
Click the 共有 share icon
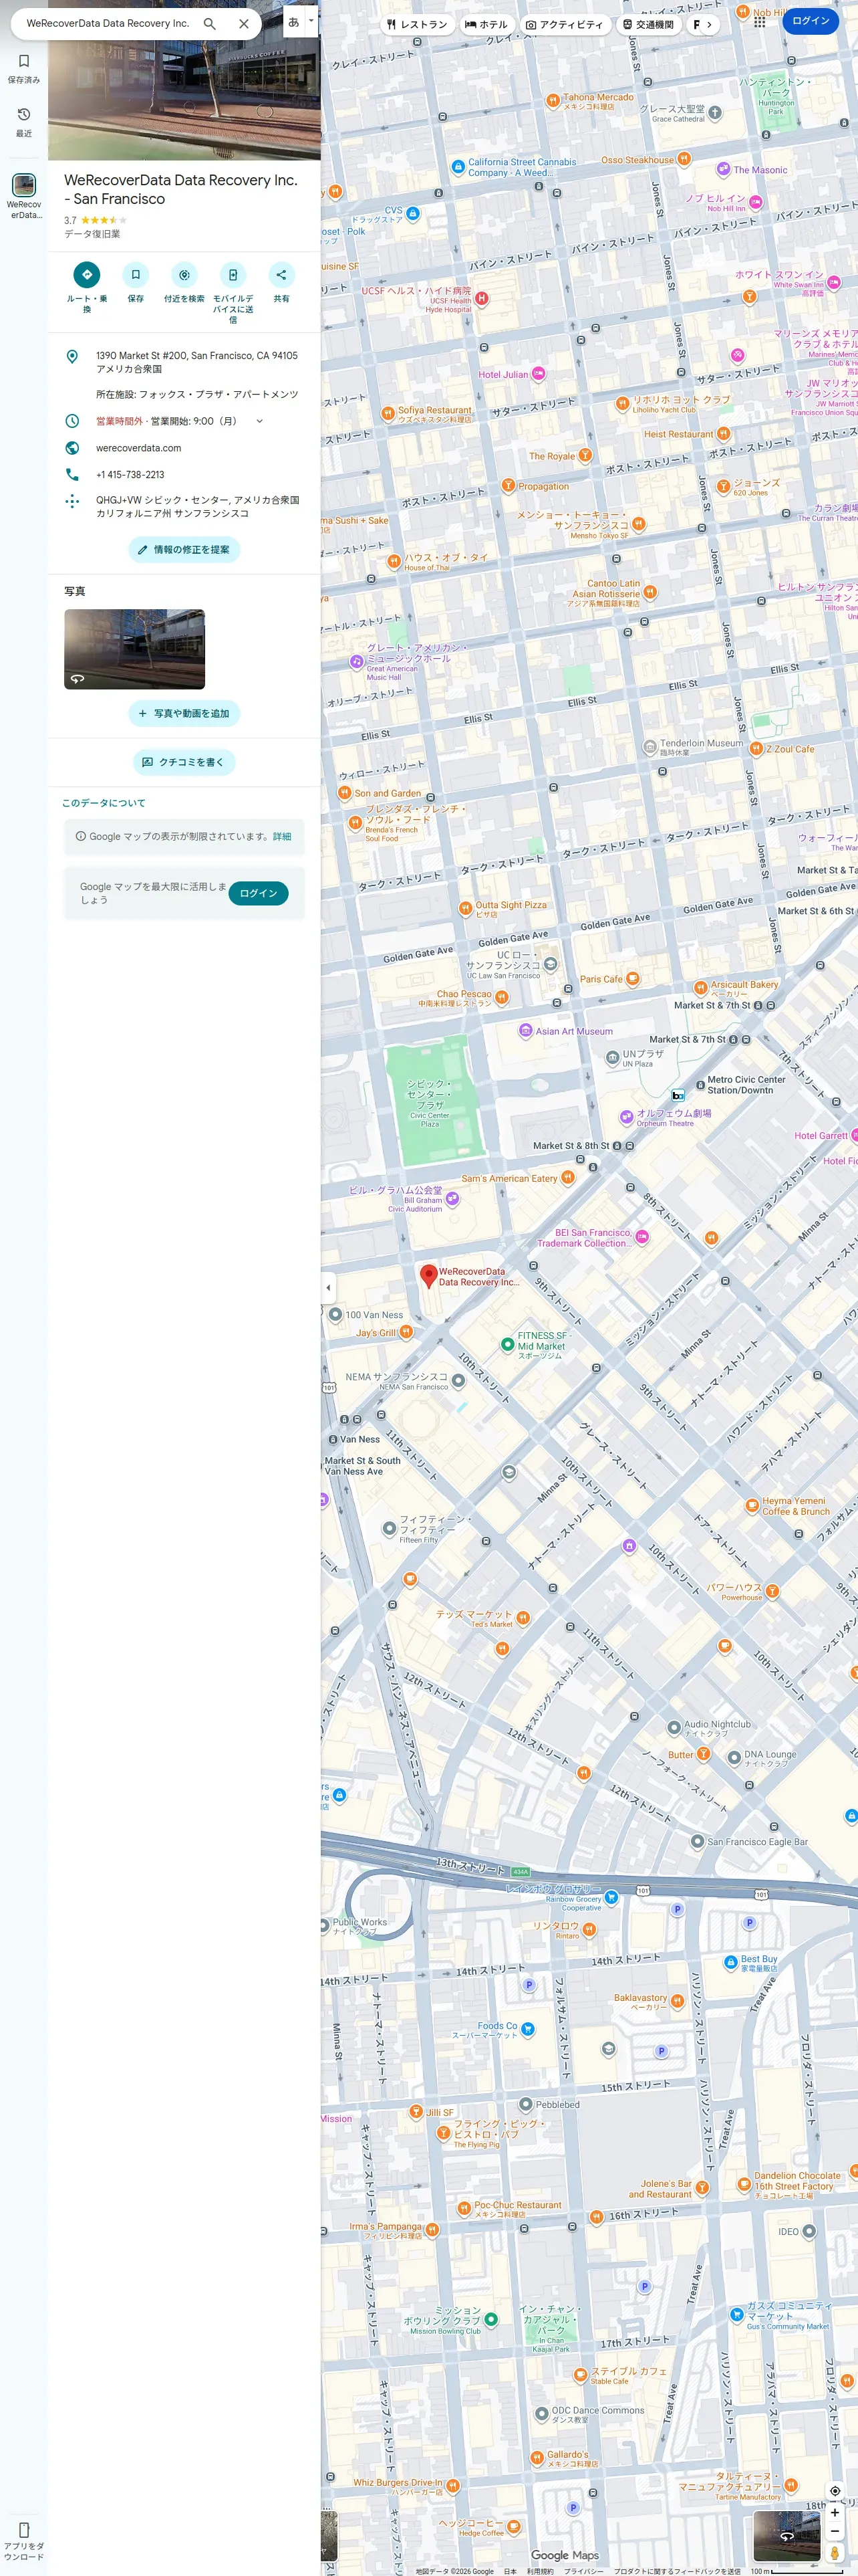click(282, 274)
